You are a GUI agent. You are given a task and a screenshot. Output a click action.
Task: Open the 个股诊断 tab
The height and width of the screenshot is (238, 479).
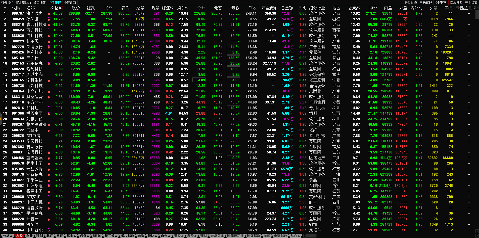point(70,3)
